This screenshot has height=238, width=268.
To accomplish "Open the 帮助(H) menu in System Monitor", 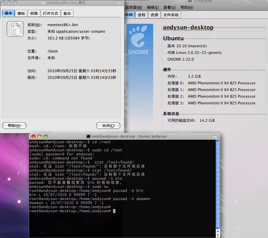I will click(187, 8).
